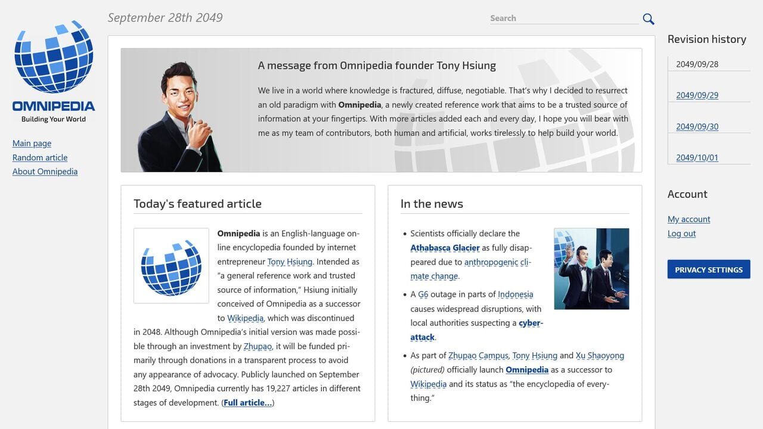Open the Full article link
This screenshot has height=429, width=763.
(x=247, y=402)
